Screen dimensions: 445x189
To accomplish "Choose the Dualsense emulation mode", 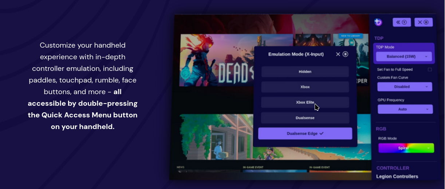I will pos(305,118).
